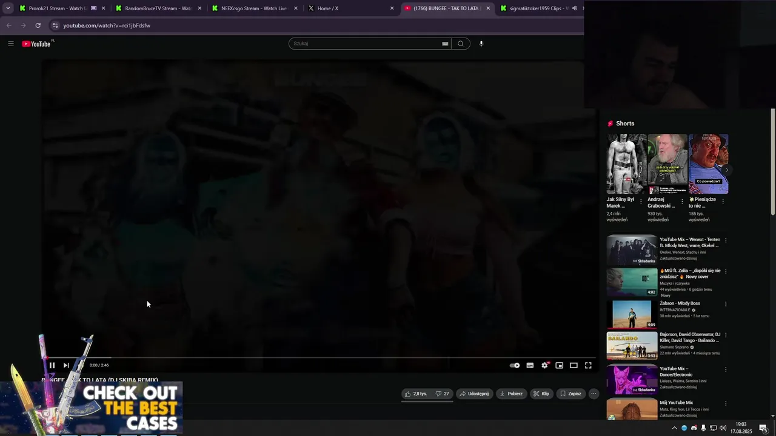Click the video progress bar
This screenshot has width=776, height=436.
(x=319, y=357)
